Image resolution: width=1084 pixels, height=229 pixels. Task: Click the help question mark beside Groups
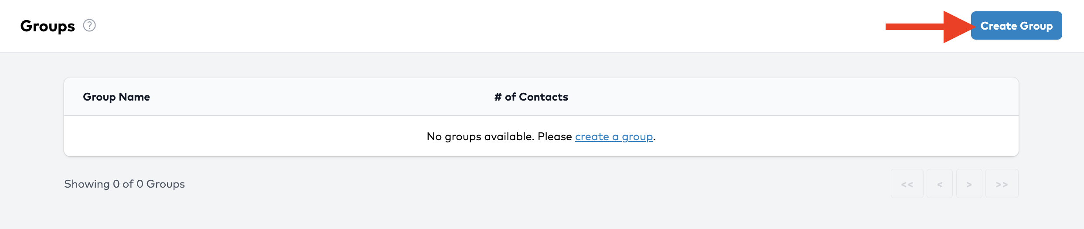coord(89,26)
